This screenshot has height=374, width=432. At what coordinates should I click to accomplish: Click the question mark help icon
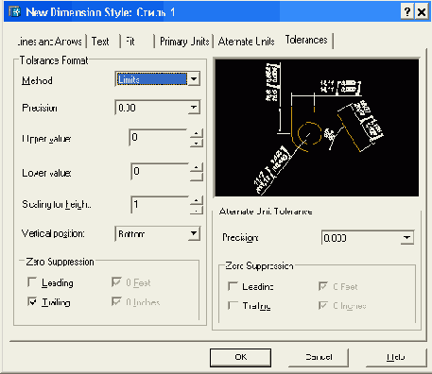pyautogui.click(x=407, y=12)
